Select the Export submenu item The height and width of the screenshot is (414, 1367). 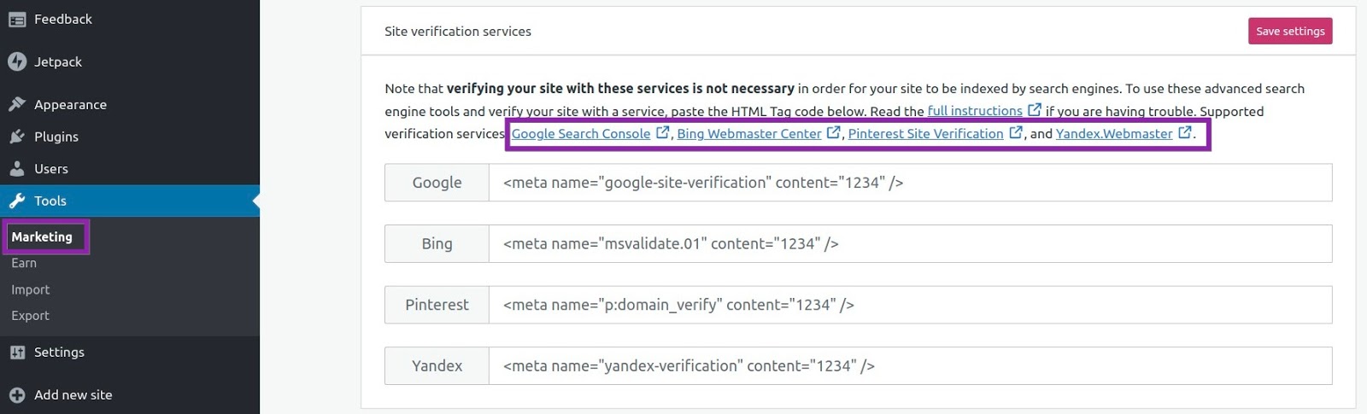pyautogui.click(x=31, y=316)
